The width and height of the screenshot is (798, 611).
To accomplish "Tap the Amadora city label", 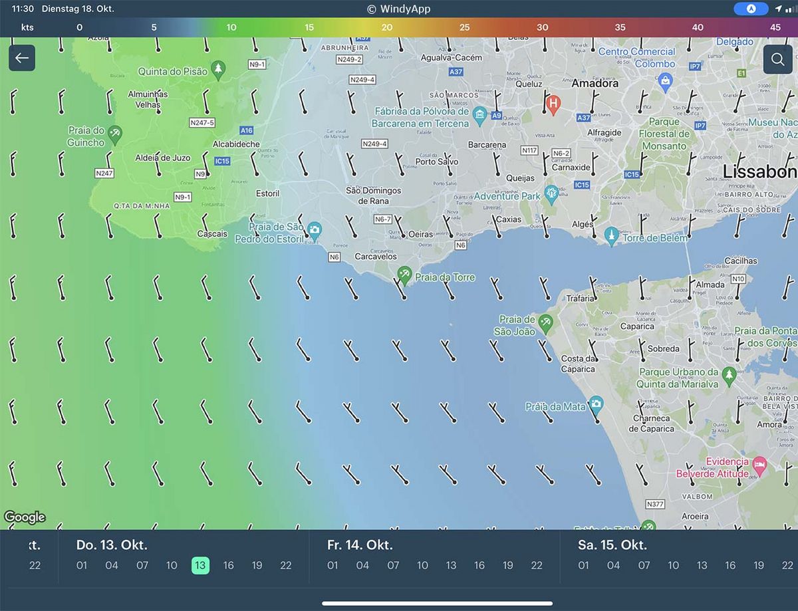I will tap(595, 83).
